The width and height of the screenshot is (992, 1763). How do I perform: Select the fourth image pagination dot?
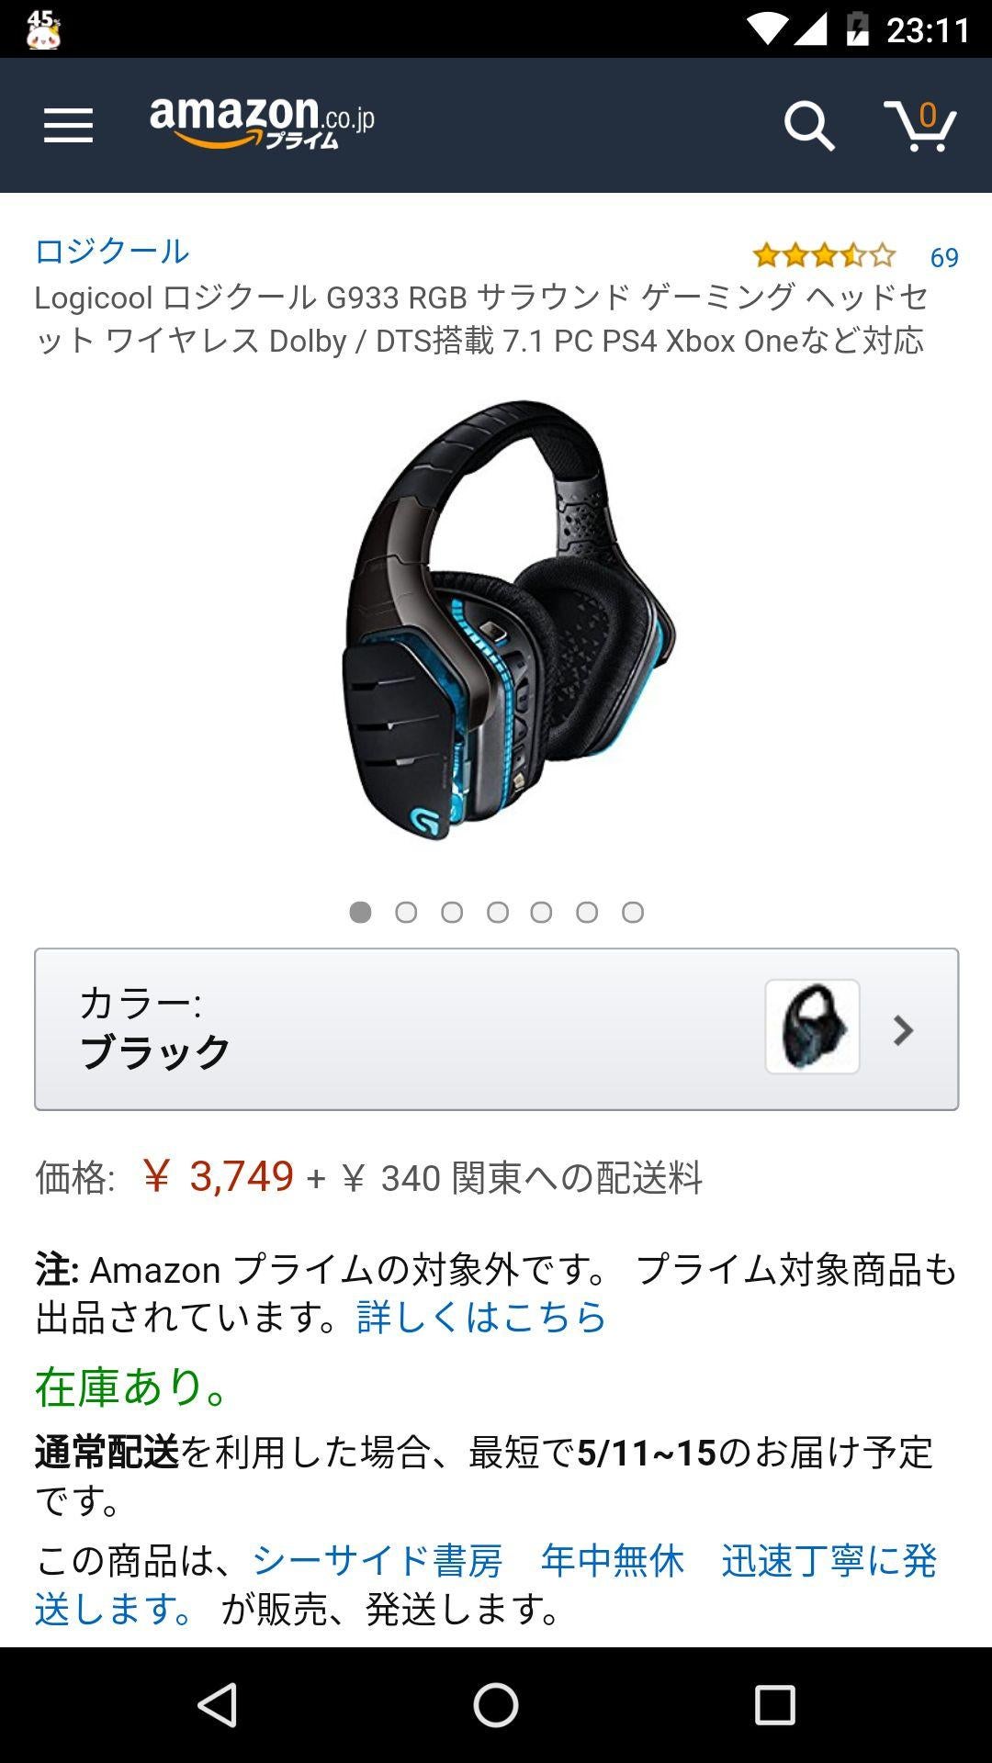click(497, 912)
